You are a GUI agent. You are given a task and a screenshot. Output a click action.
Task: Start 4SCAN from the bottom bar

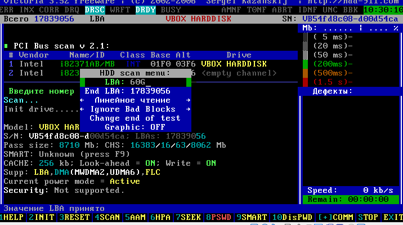(x=107, y=217)
